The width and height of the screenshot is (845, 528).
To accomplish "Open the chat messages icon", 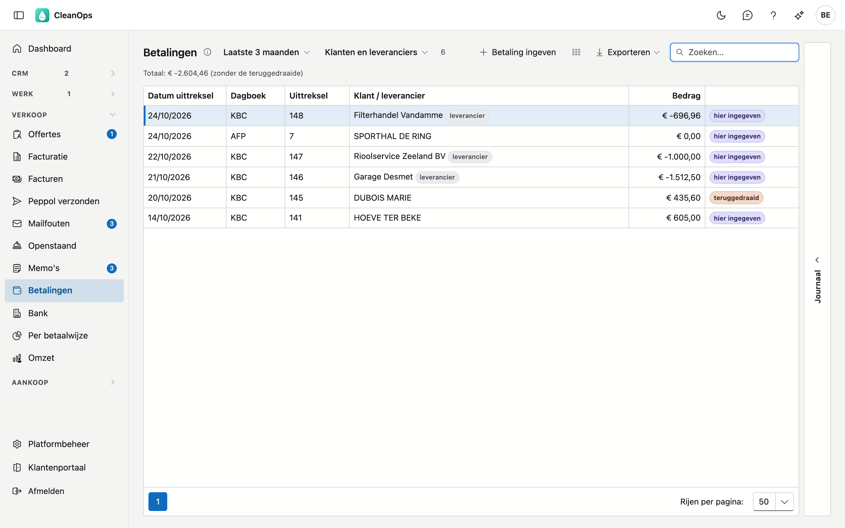I will click(747, 15).
